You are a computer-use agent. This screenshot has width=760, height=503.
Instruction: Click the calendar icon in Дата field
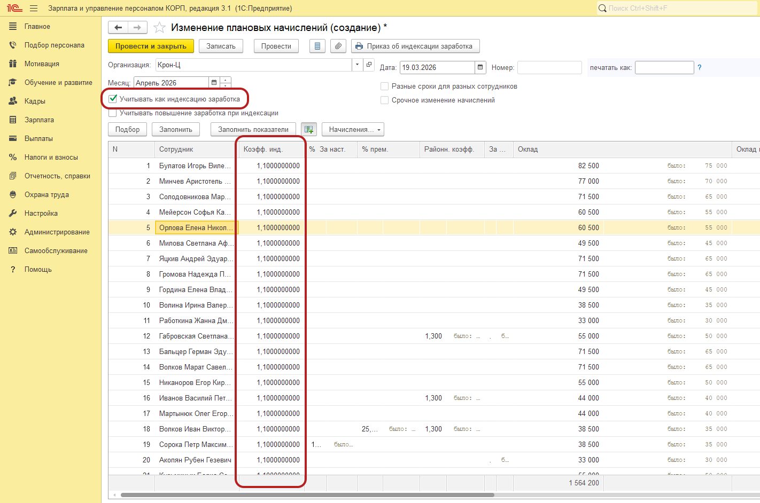coord(480,67)
